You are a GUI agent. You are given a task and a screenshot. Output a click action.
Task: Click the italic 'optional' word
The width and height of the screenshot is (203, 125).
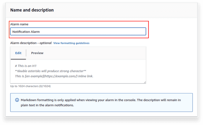click(46, 43)
